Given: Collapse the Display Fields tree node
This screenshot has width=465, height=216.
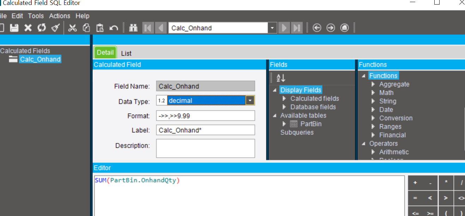Looking at the screenshot, I should pyautogui.click(x=275, y=90).
